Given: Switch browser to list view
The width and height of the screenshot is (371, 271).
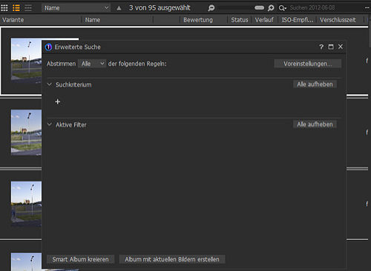Looking at the screenshot, I should pyautogui.click(x=16, y=8).
